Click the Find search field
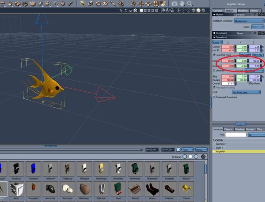Screen dimensions: 265x202 [236, 135]
